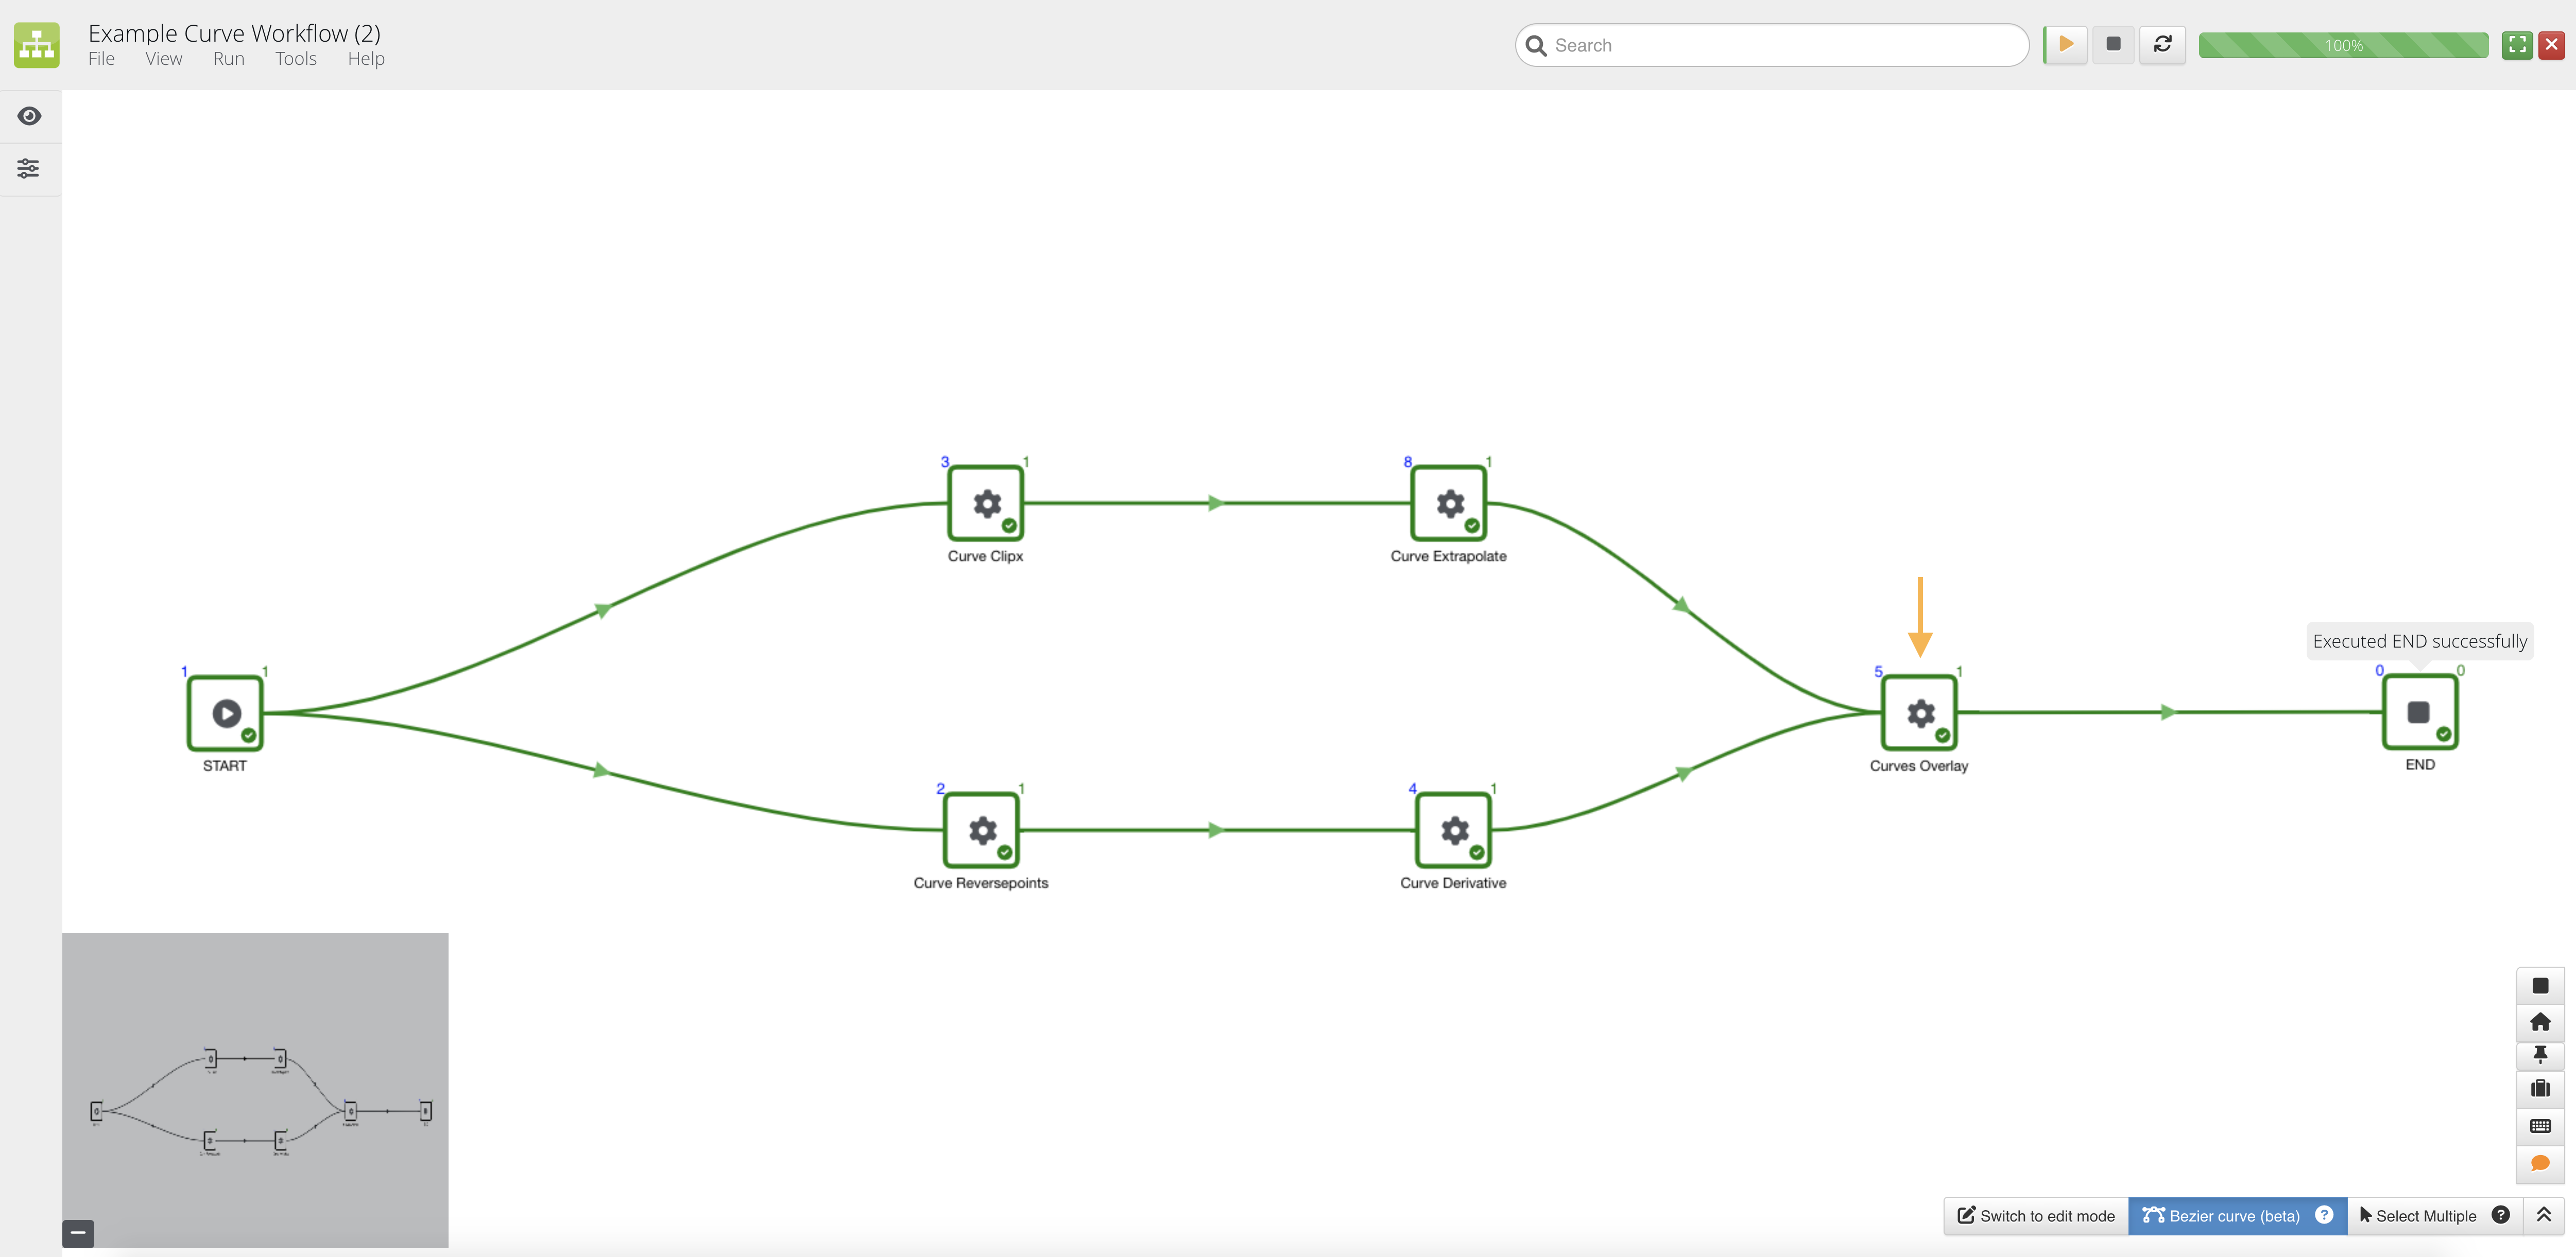Screen dimensions: 2576x1257
Task: Click the "Curve Extrapolate" label
Action: point(1448,555)
